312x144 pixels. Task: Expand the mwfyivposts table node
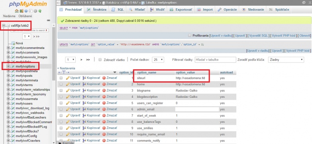coord(8,76)
